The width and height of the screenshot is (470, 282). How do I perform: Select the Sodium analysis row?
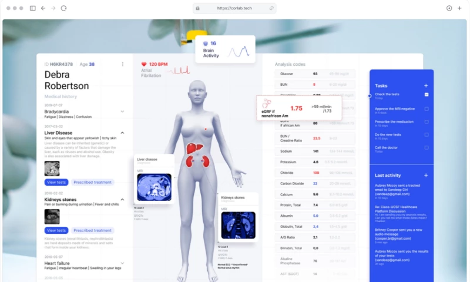click(315, 152)
